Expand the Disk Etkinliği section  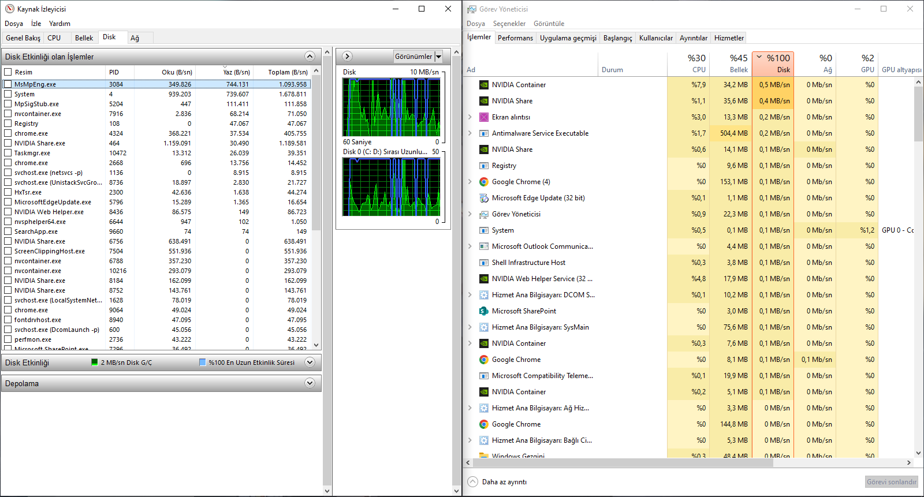310,363
